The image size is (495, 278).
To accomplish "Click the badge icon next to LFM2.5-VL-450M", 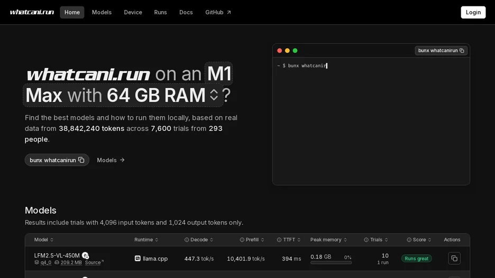I will click(x=85, y=256).
